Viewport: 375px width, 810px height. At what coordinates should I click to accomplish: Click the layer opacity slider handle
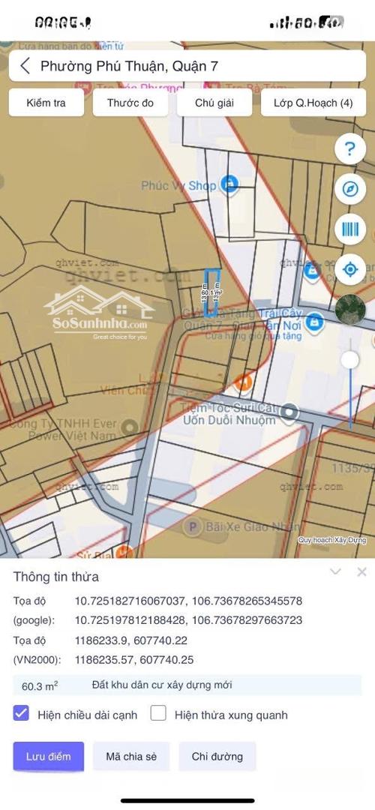click(x=350, y=360)
